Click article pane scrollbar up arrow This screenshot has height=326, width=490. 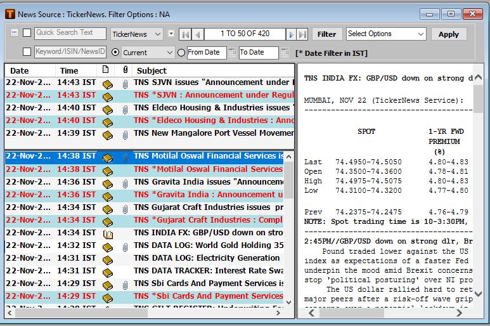point(478,77)
